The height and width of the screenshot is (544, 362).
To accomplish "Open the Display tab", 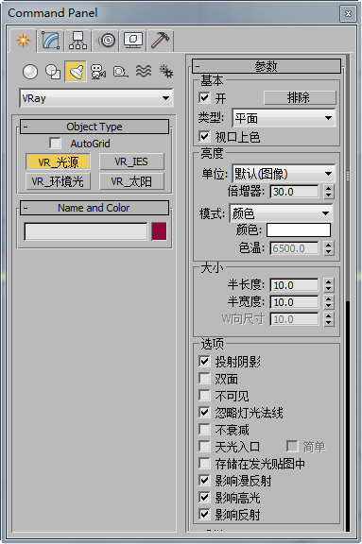I will pyautogui.click(x=133, y=41).
